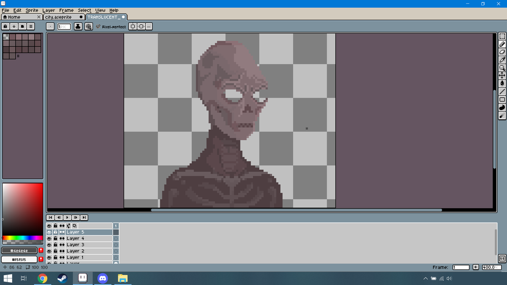This screenshot has height=285, width=507.
Task: Click the foreground color warning red icon
Action: 41,250
